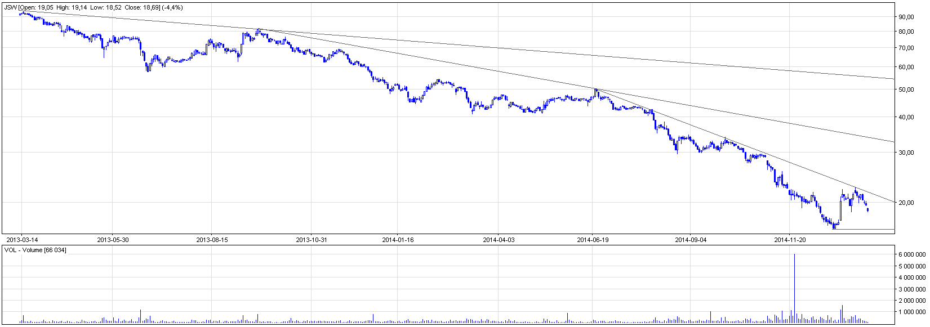The height and width of the screenshot is (327, 930).
Task: Select the 3 000 000 volume axis label
Action: click(912, 289)
